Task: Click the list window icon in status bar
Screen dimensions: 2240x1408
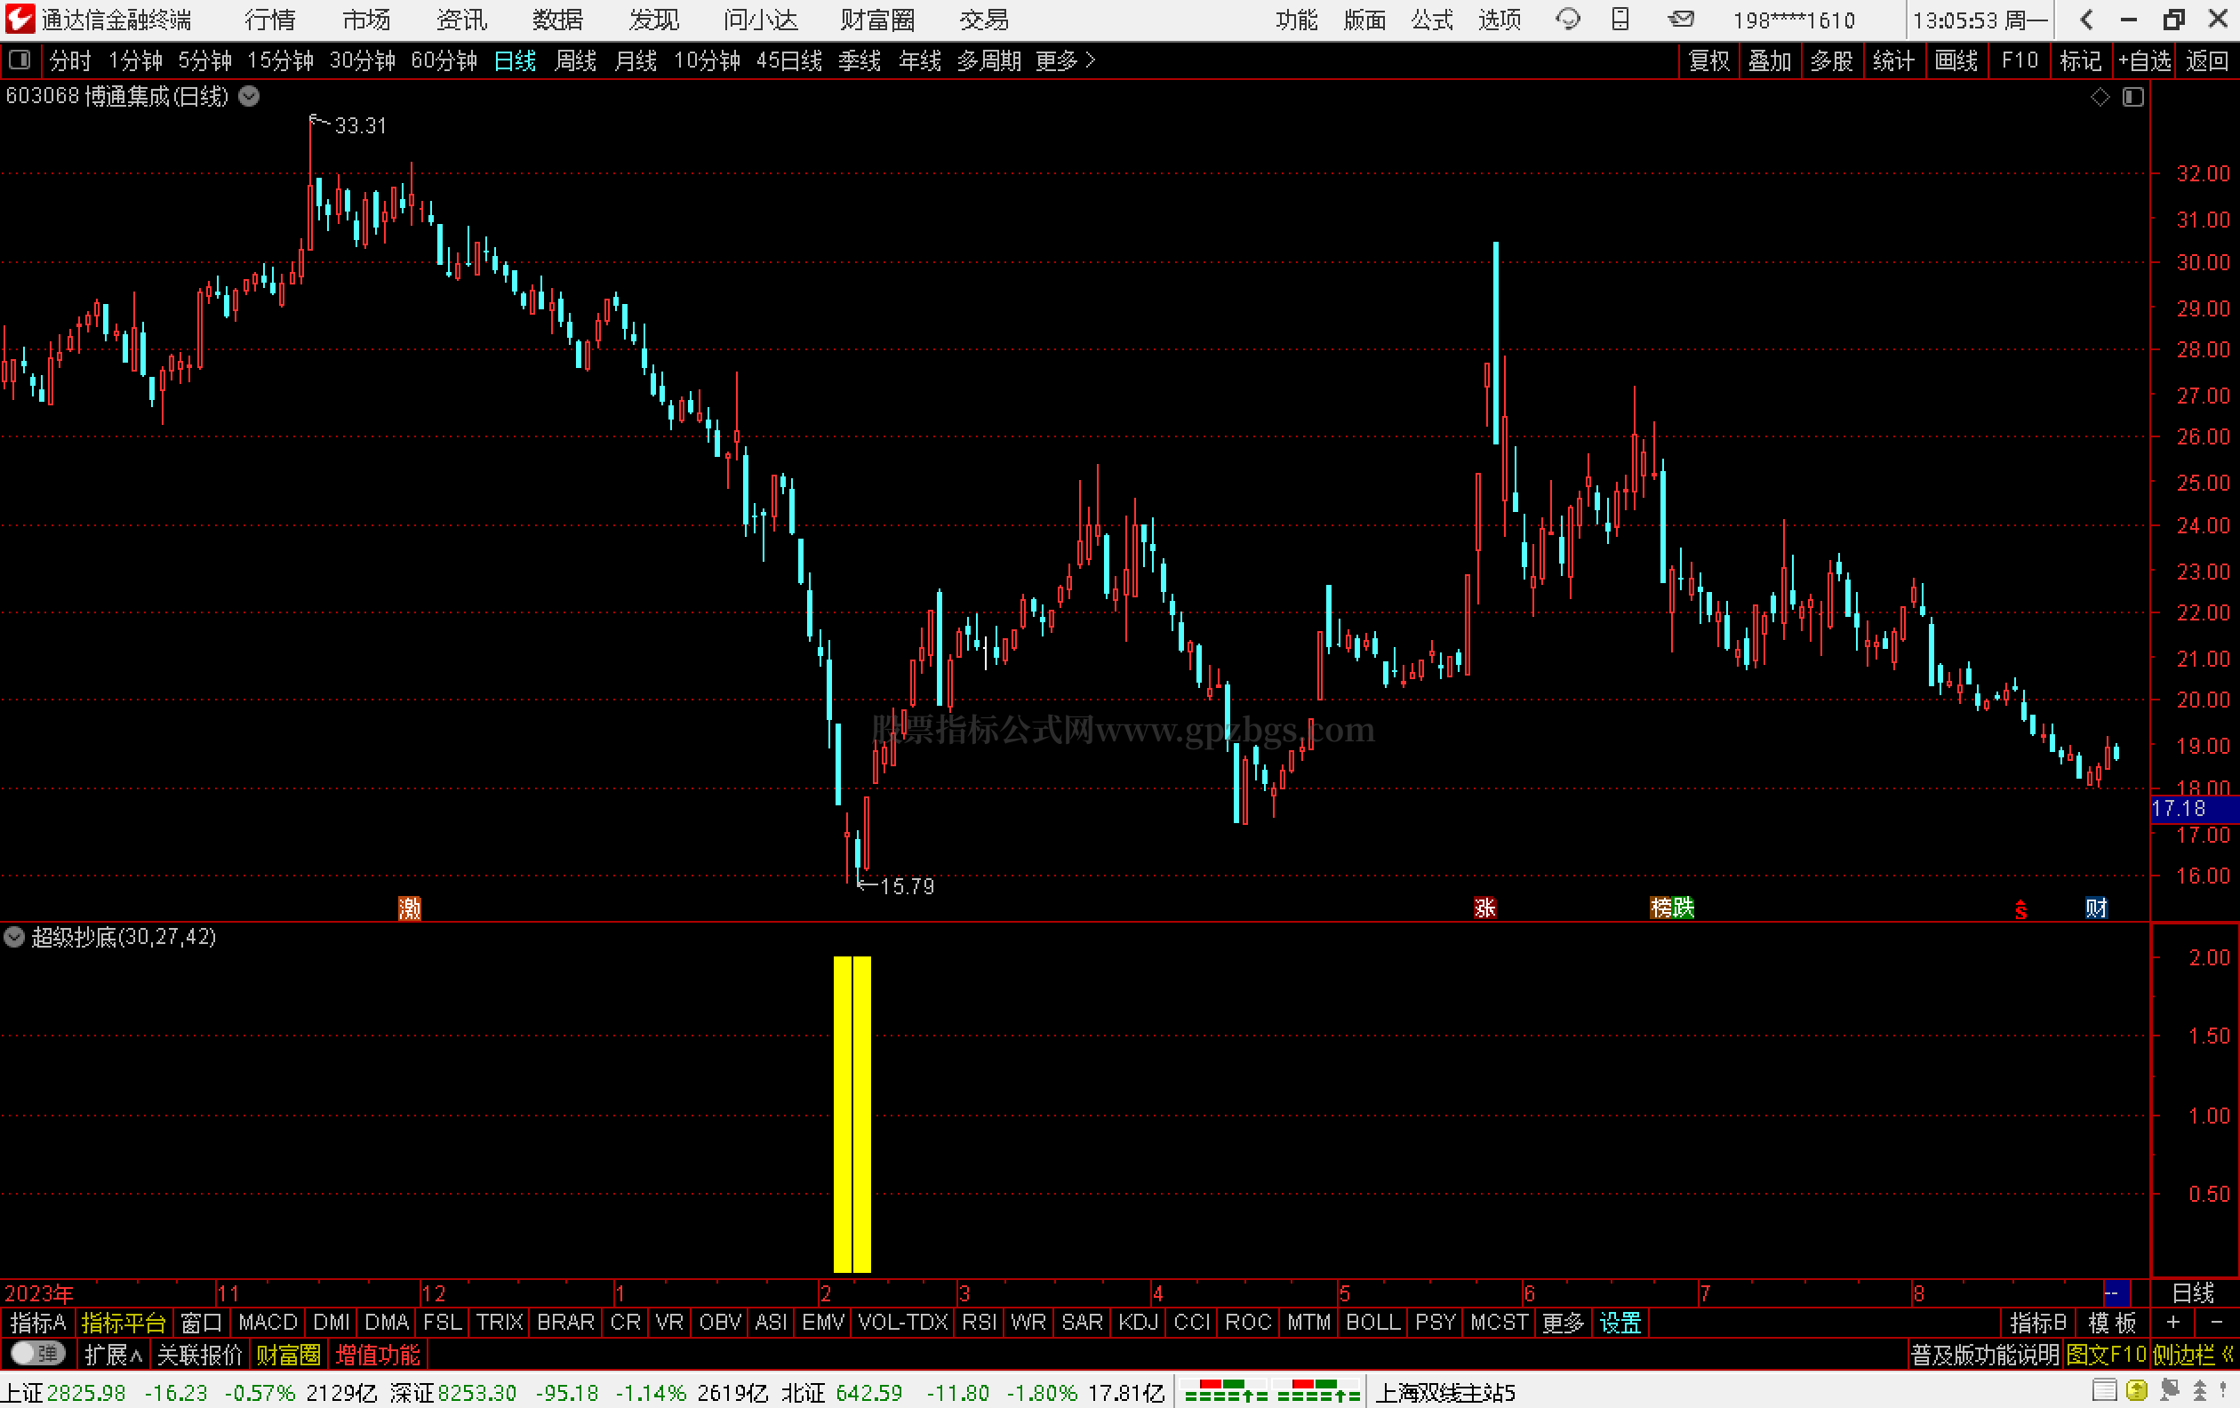Action: tap(2103, 1390)
